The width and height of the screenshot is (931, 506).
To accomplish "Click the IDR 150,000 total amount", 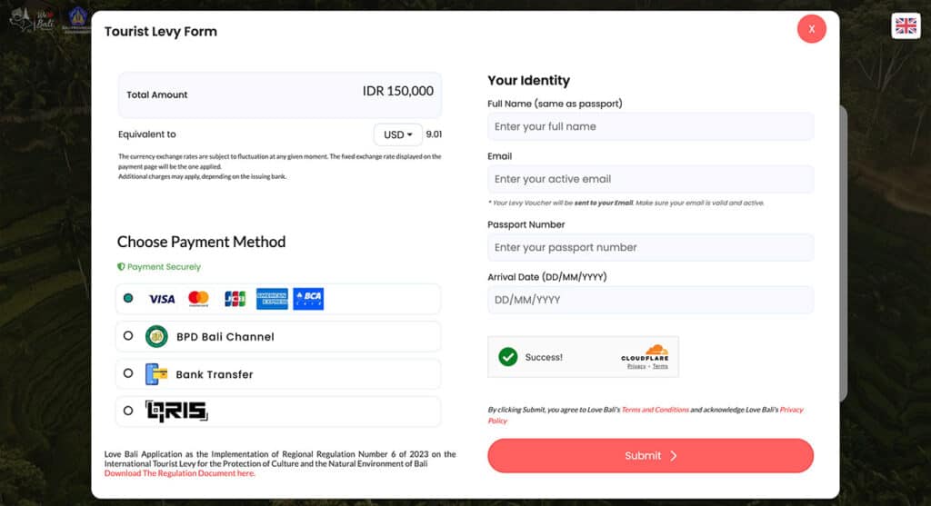I will click(398, 91).
